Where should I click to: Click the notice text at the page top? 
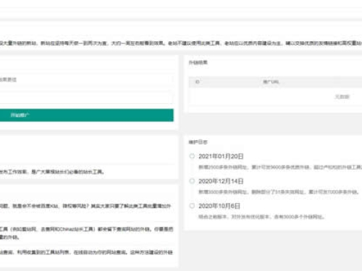[x=181, y=43]
